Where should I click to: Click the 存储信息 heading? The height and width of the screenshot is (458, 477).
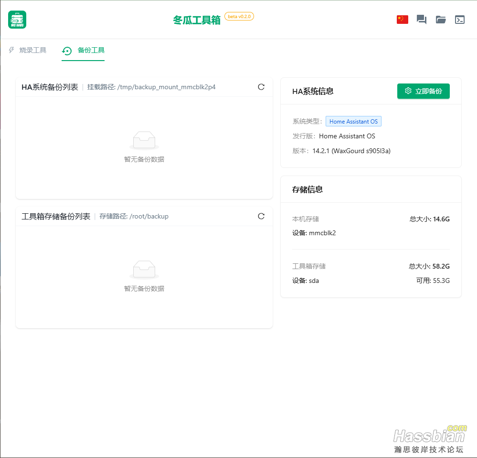307,189
